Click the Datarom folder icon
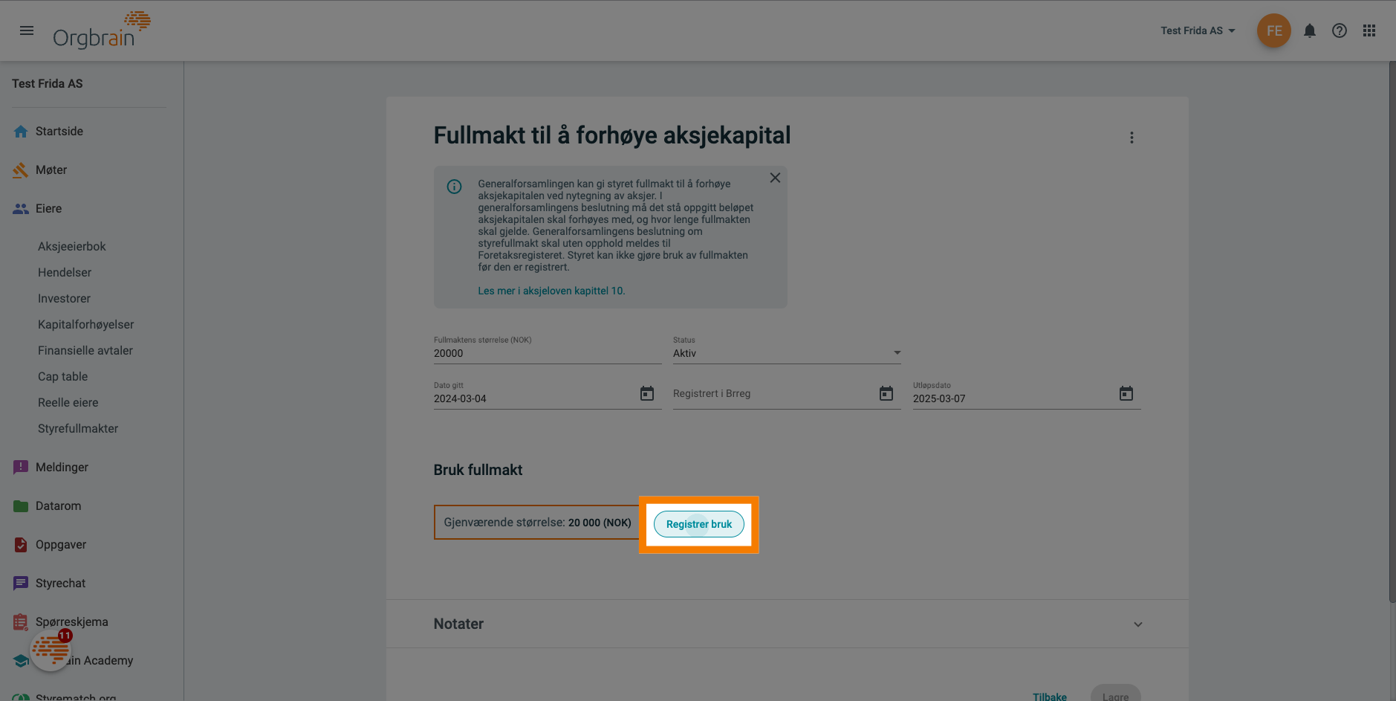The image size is (1396, 701). click(21, 506)
